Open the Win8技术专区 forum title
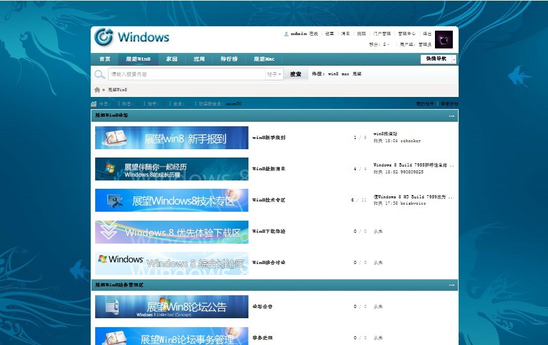 pyautogui.click(x=269, y=200)
